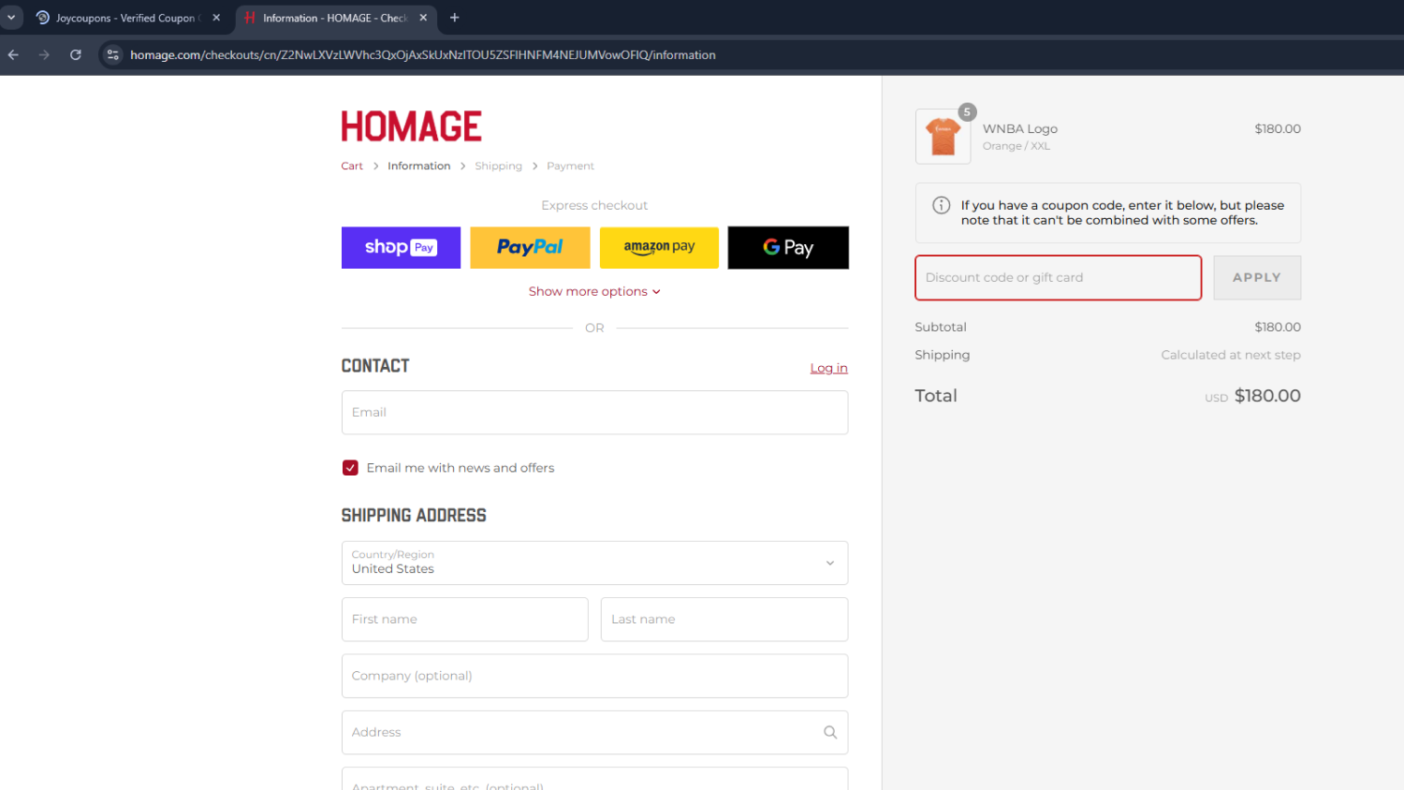Switch to the Joycoupons tab

pyautogui.click(x=124, y=18)
